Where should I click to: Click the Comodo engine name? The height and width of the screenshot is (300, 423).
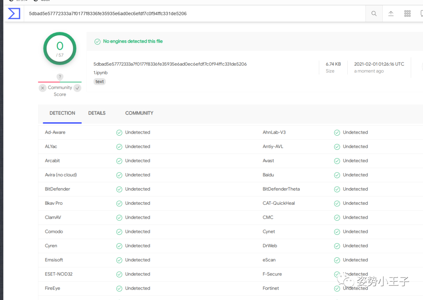tap(54, 231)
